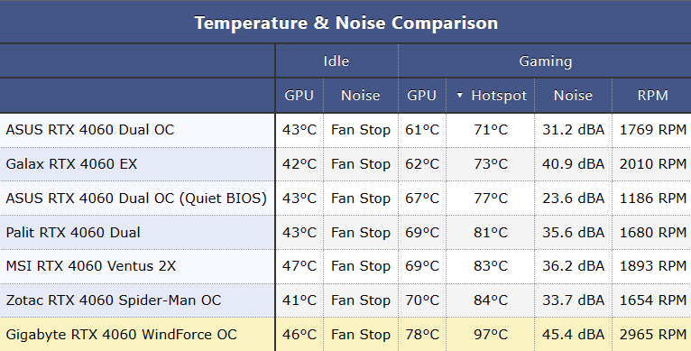Click Temperature & Noise Comparison title
Screen dimensions: 691x351
[345, 23]
